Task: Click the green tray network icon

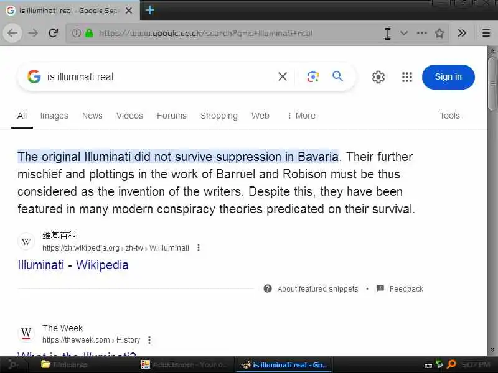Action: [x=439, y=364]
